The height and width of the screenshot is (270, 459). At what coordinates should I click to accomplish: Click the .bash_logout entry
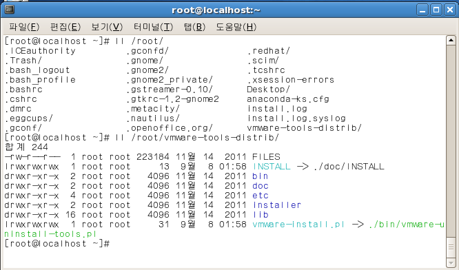37,70
